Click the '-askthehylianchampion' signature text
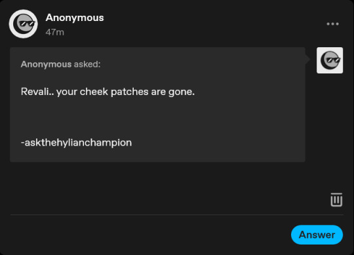Screen dimensions: 354x255 click(x=76, y=143)
